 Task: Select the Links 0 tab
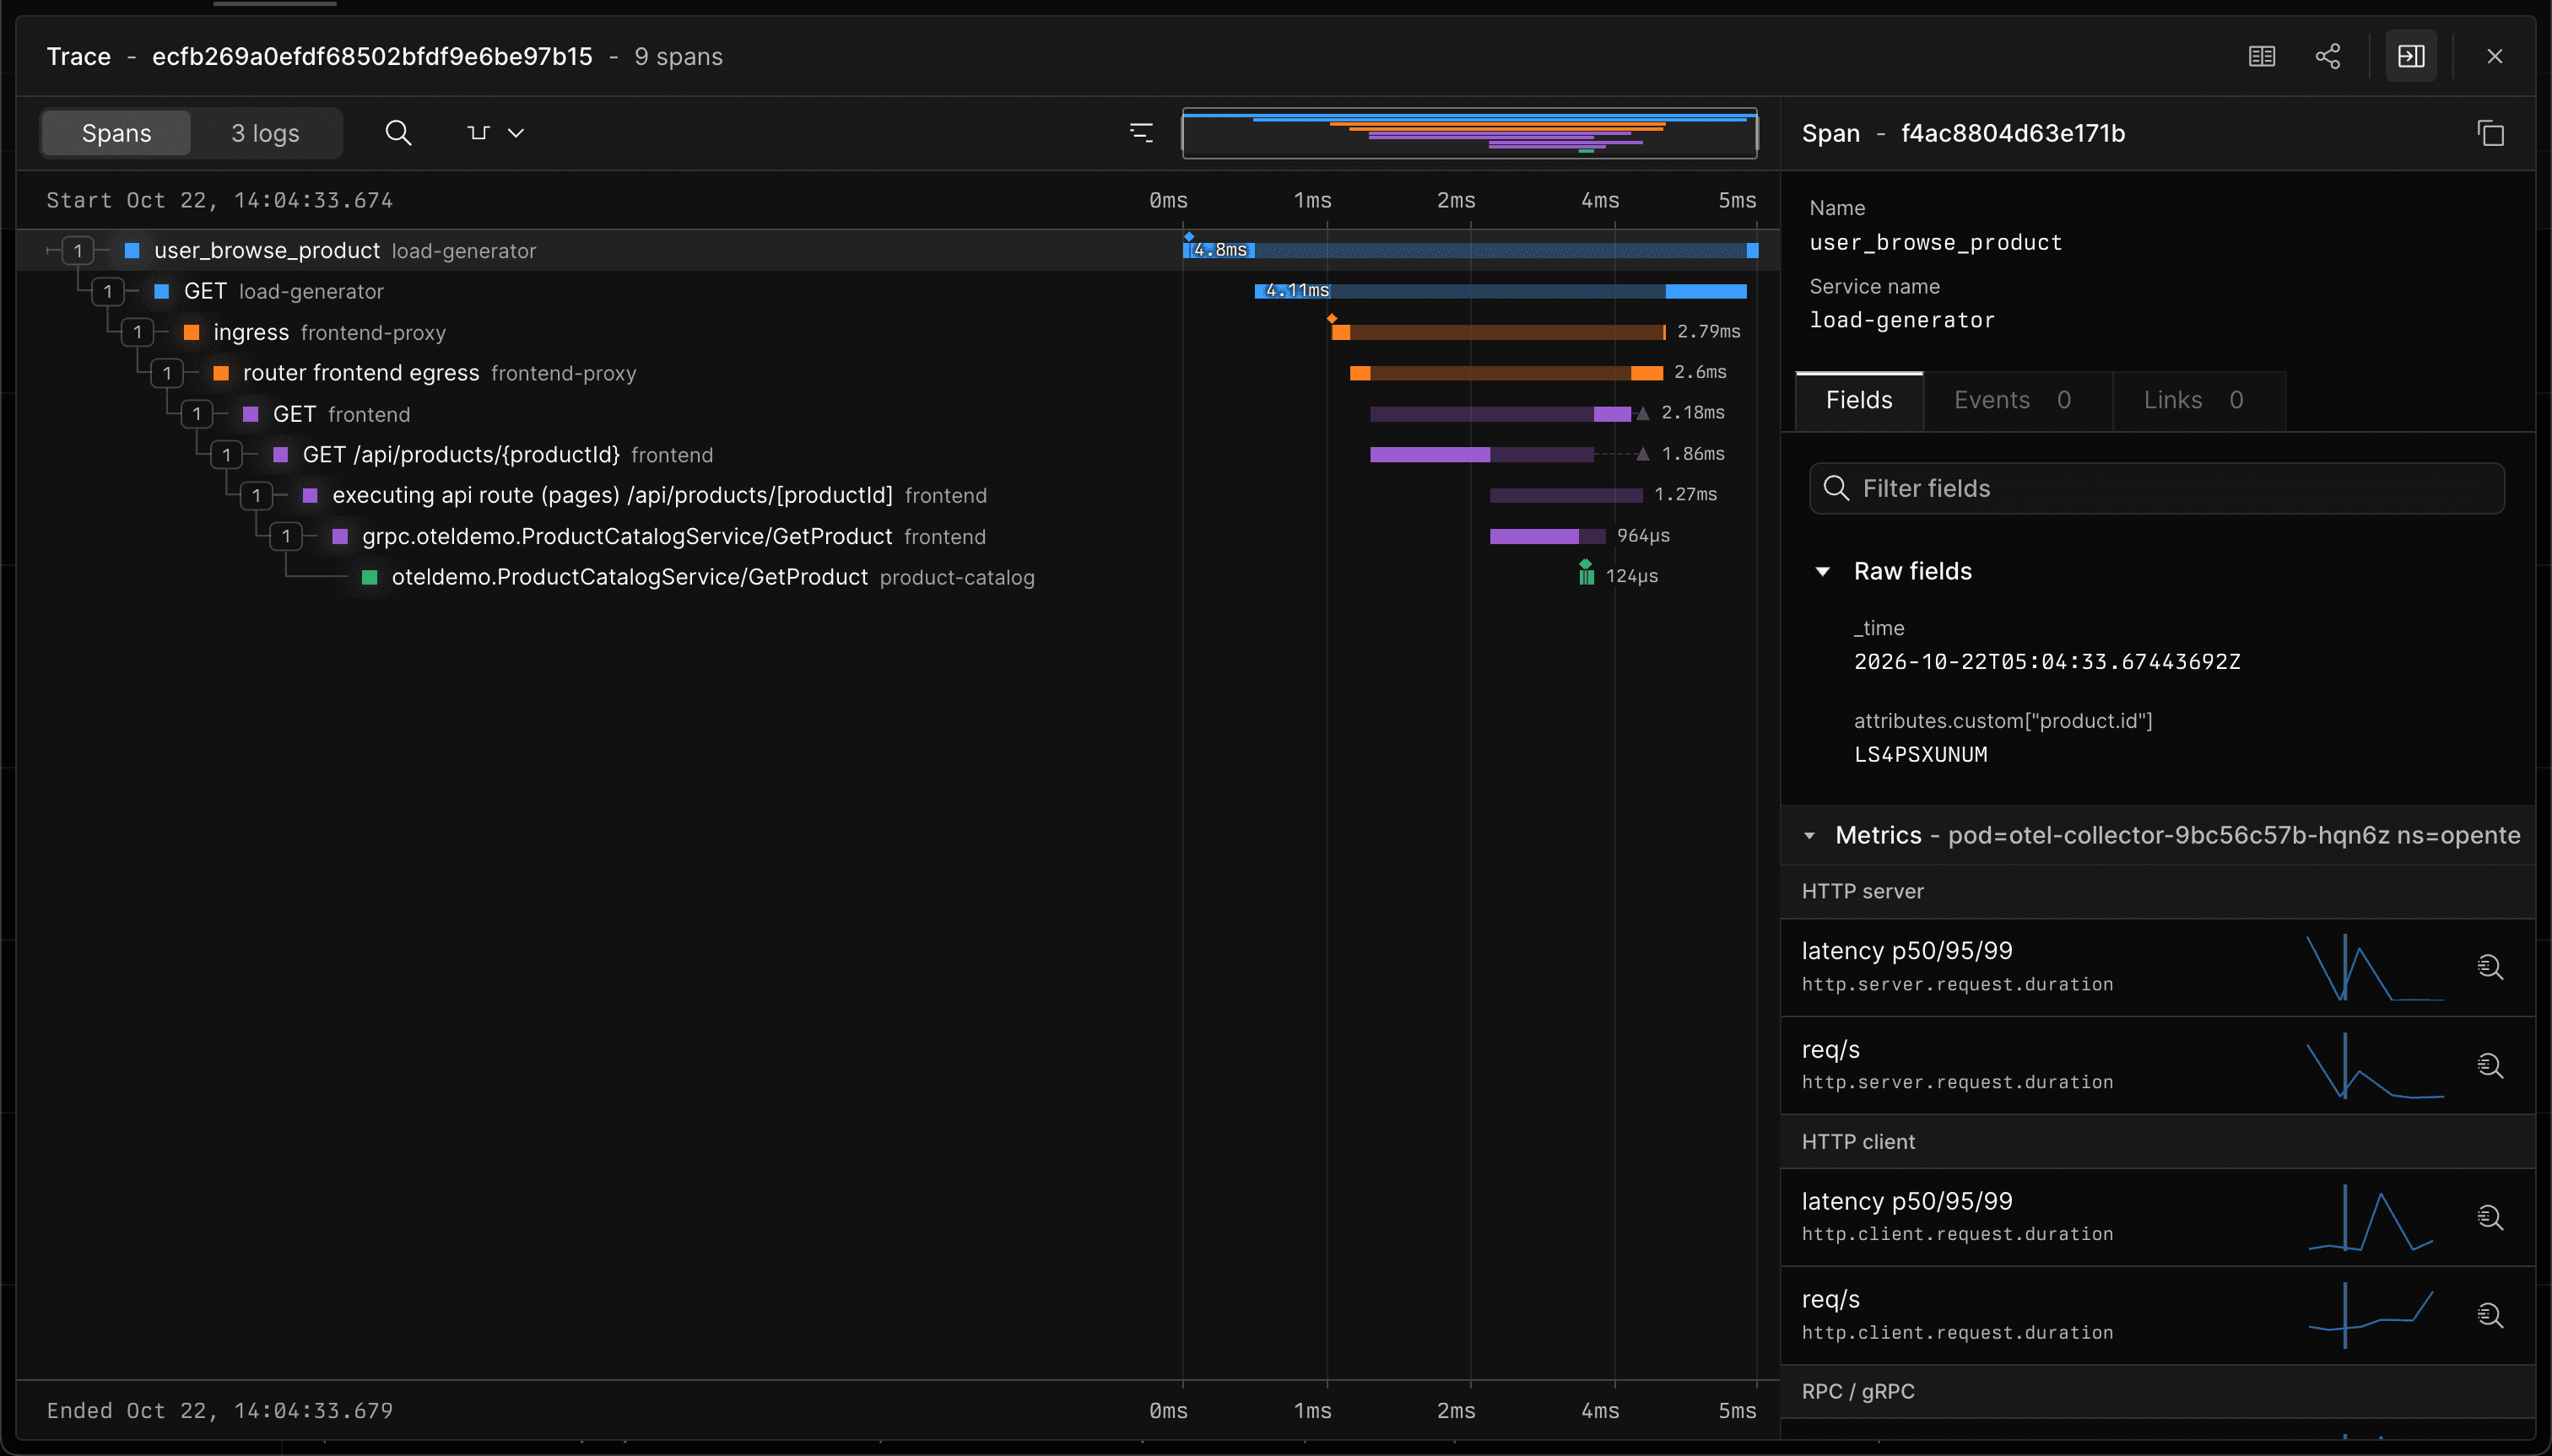click(x=2198, y=400)
